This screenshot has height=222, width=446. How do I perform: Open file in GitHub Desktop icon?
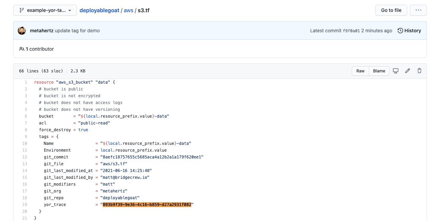[x=396, y=71]
